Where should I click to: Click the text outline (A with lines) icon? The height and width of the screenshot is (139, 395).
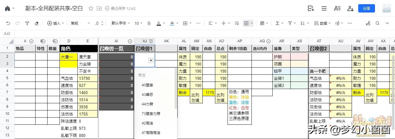(337, 8)
